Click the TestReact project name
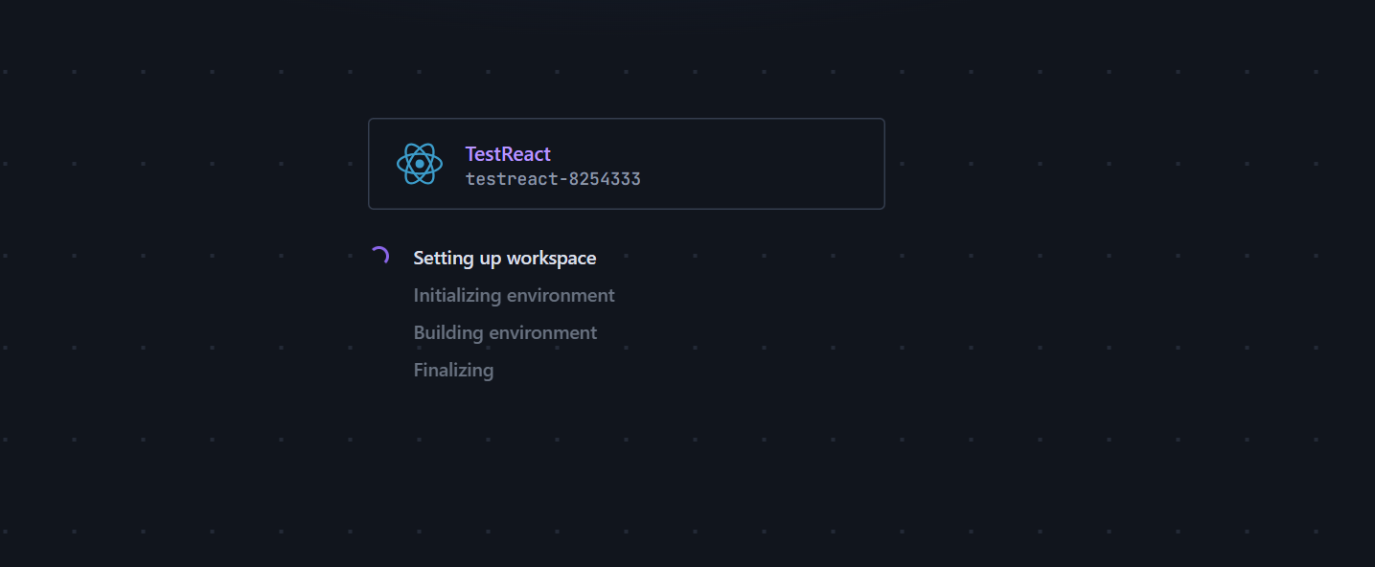 point(507,153)
